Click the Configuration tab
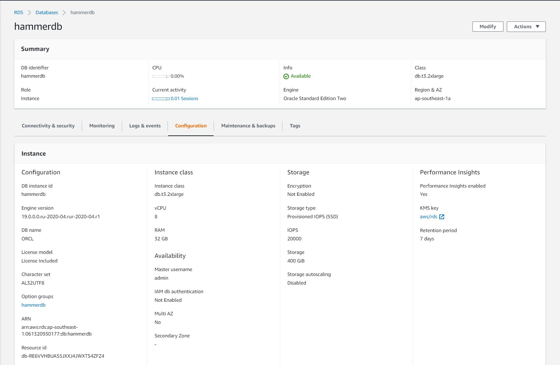 pyautogui.click(x=191, y=126)
